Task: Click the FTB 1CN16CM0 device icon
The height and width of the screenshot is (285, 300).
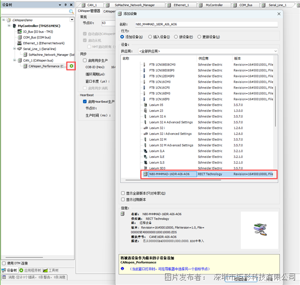Action: (x=144, y=82)
